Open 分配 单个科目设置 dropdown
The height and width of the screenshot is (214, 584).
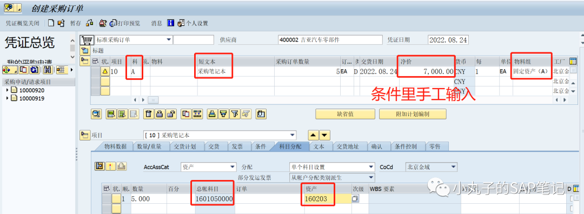coord(371,167)
